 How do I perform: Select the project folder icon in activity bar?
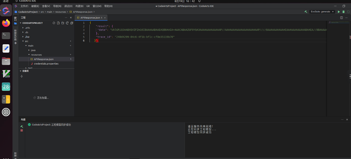point(15,23)
